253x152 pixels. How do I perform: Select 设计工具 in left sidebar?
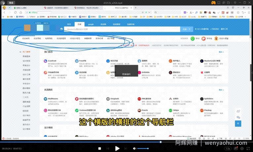coord(26,74)
